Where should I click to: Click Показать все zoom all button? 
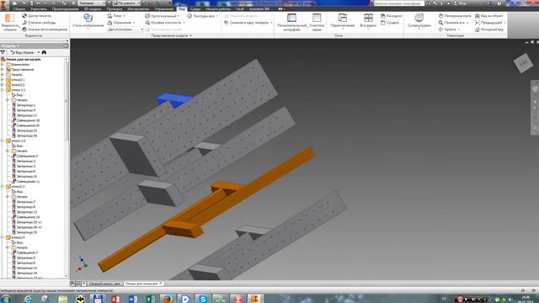point(454,23)
